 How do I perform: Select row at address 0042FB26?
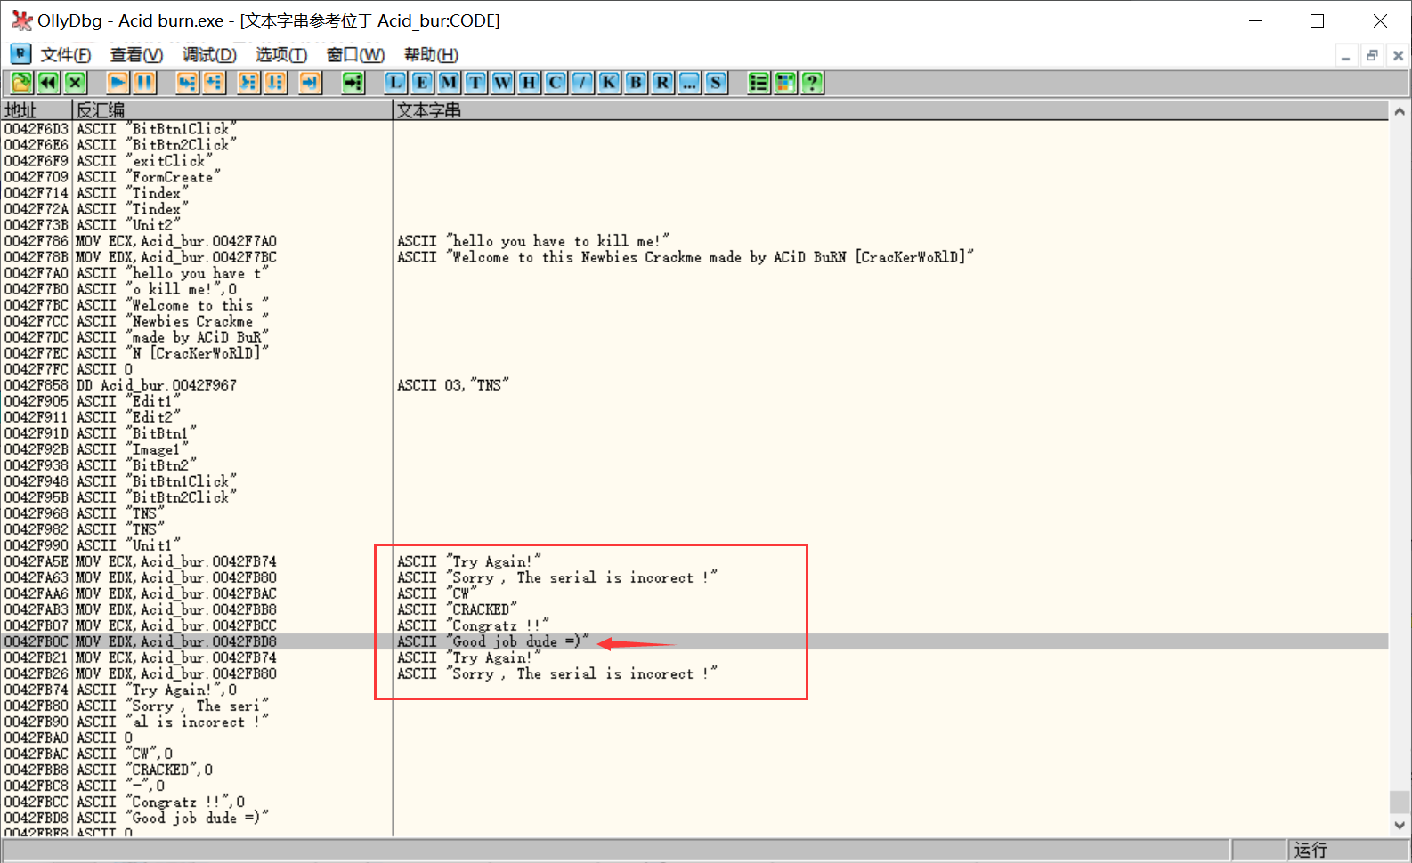coord(694,673)
